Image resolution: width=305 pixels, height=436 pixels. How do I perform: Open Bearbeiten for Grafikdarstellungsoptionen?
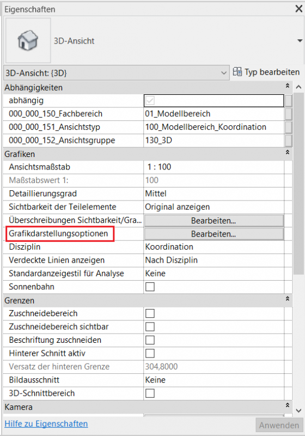tap(213, 234)
